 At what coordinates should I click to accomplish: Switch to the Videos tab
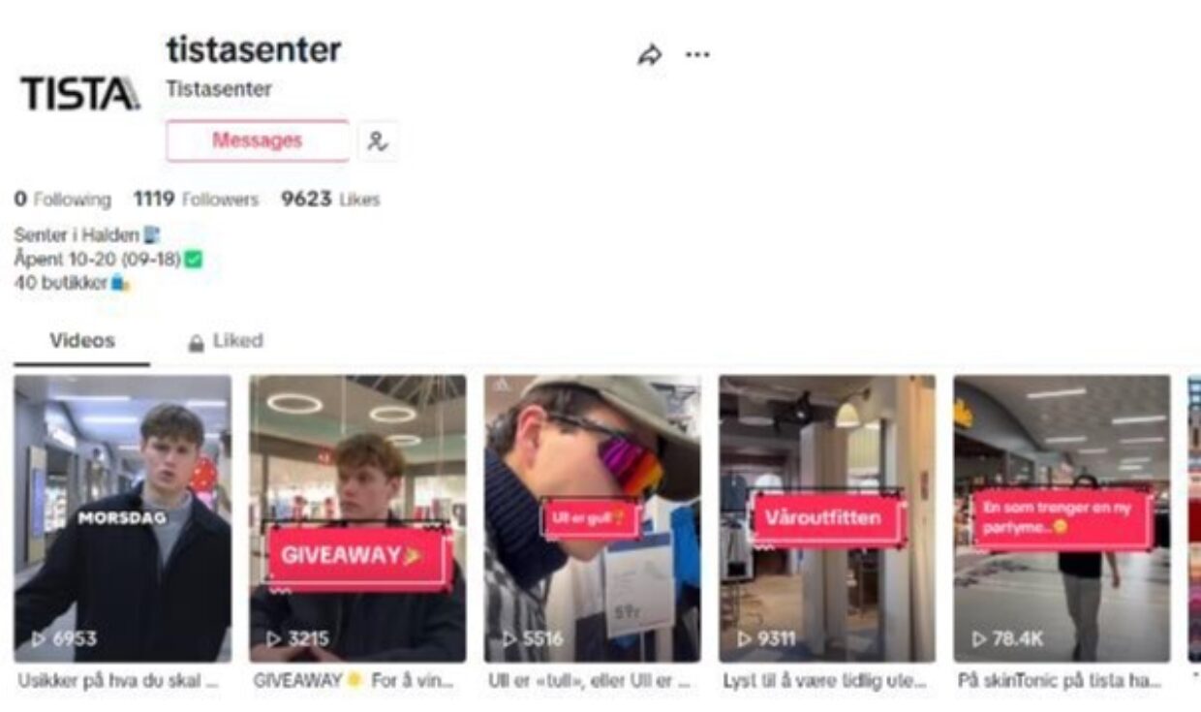click(82, 341)
